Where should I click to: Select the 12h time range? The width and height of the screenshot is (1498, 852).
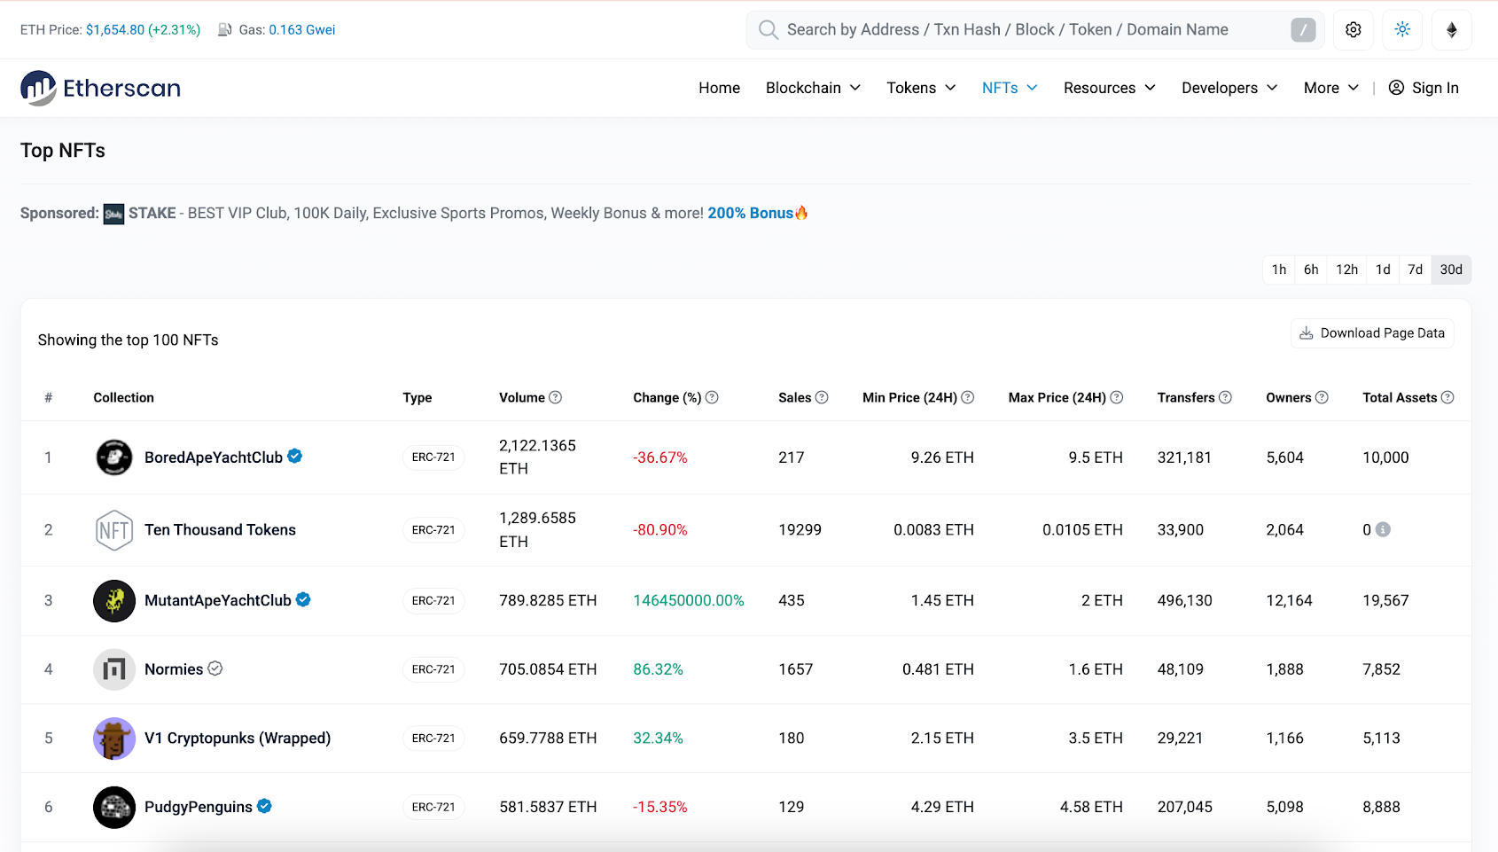(x=1347, y=270)
